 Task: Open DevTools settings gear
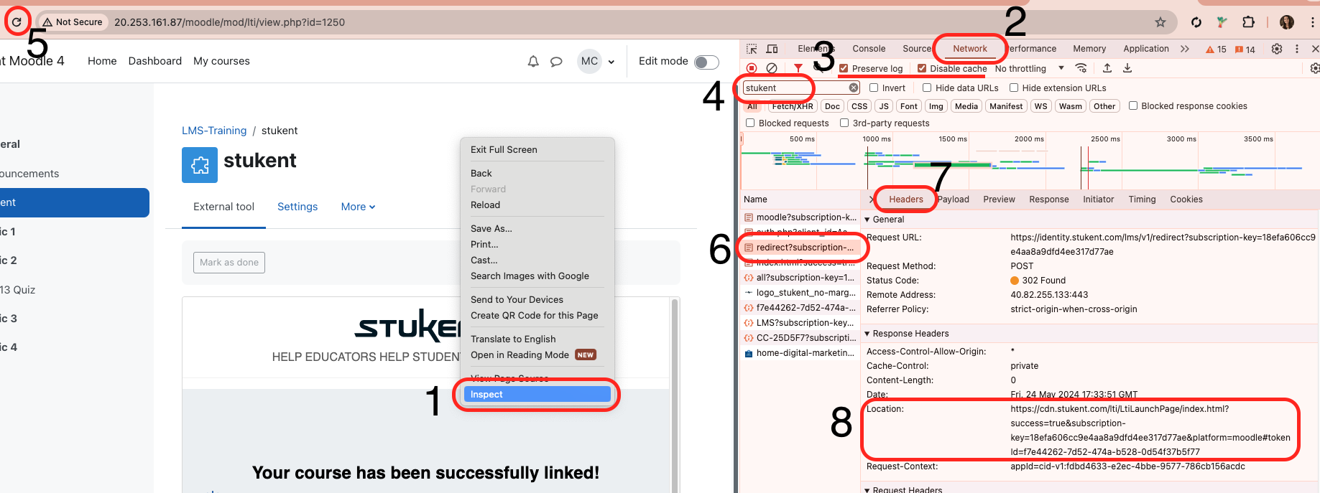1276,49
